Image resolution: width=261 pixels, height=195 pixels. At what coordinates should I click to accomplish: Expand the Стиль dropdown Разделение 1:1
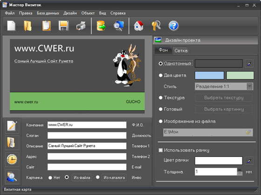tap(250, 86)
